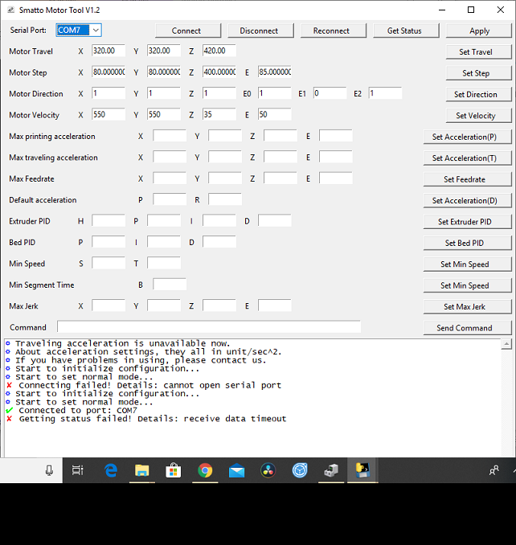Open DaVinci Resolve from the taskbar
The image size is (516, 545).
coord(268,470)
